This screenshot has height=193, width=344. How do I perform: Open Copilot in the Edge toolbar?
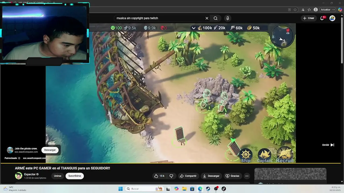340,10
